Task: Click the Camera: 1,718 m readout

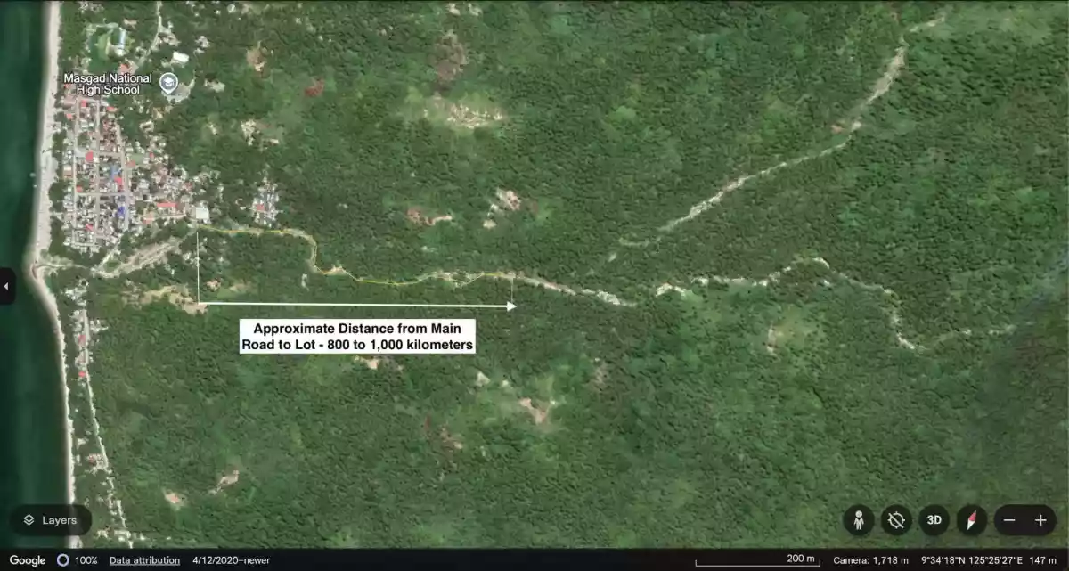Action: 870,560
